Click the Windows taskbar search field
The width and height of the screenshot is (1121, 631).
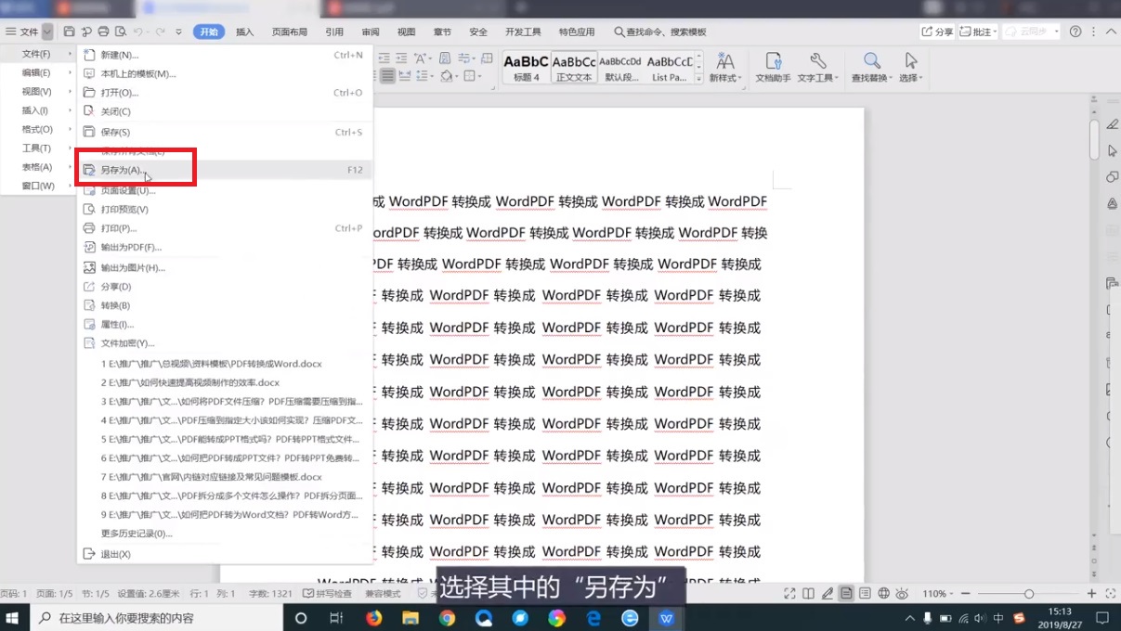coord(158,618)
